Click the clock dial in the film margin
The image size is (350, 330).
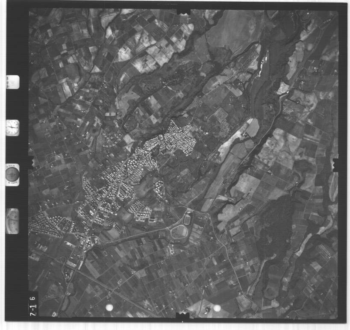(12, 128)
